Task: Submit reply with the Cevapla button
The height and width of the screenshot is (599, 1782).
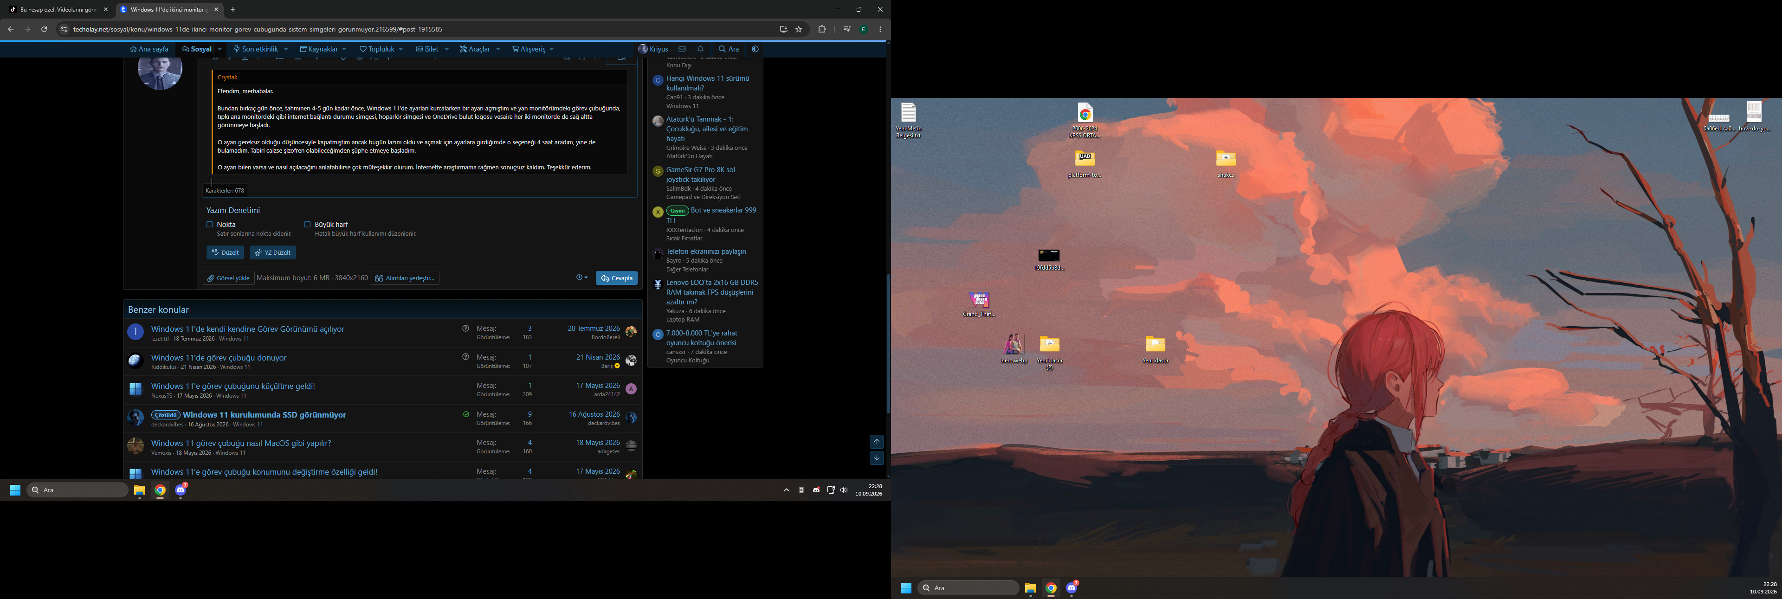Action: (x=616, y=278)
